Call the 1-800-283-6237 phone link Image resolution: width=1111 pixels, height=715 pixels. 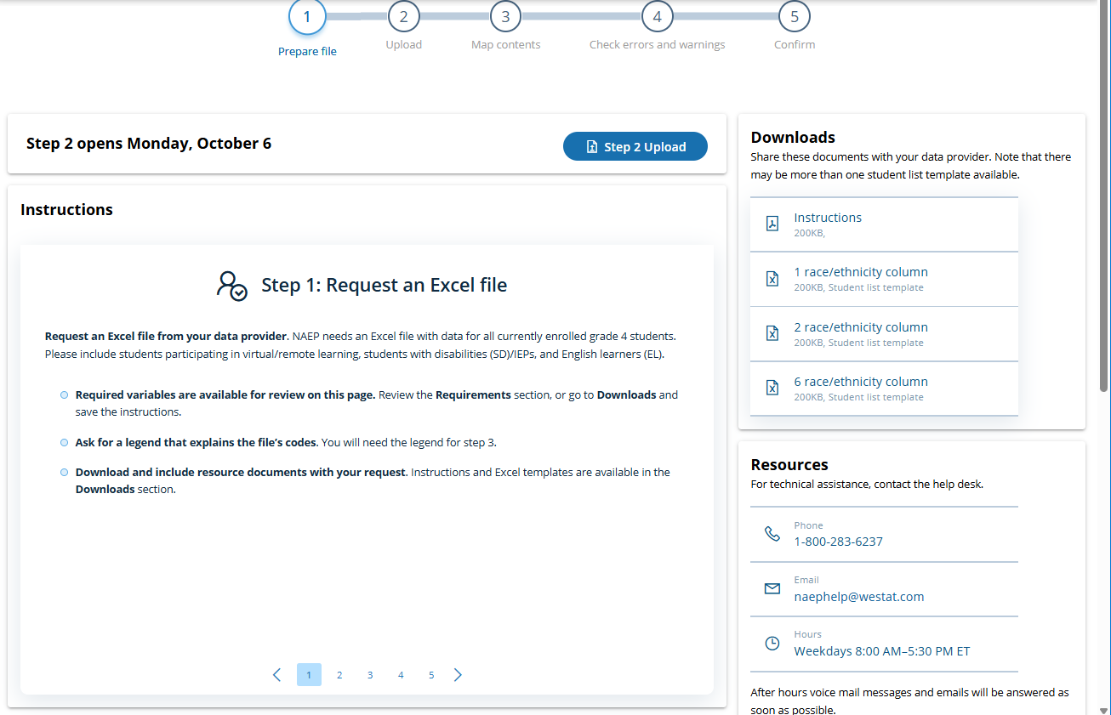coord(838,542)
